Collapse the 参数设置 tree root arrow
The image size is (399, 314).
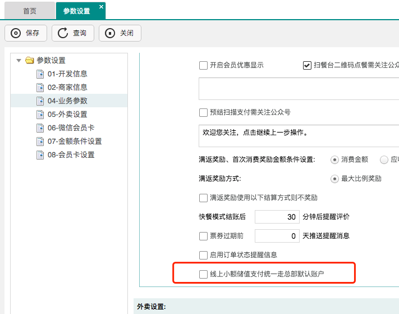[19, 61]
